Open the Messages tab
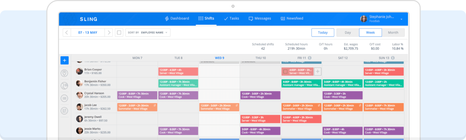 point(260,18)
